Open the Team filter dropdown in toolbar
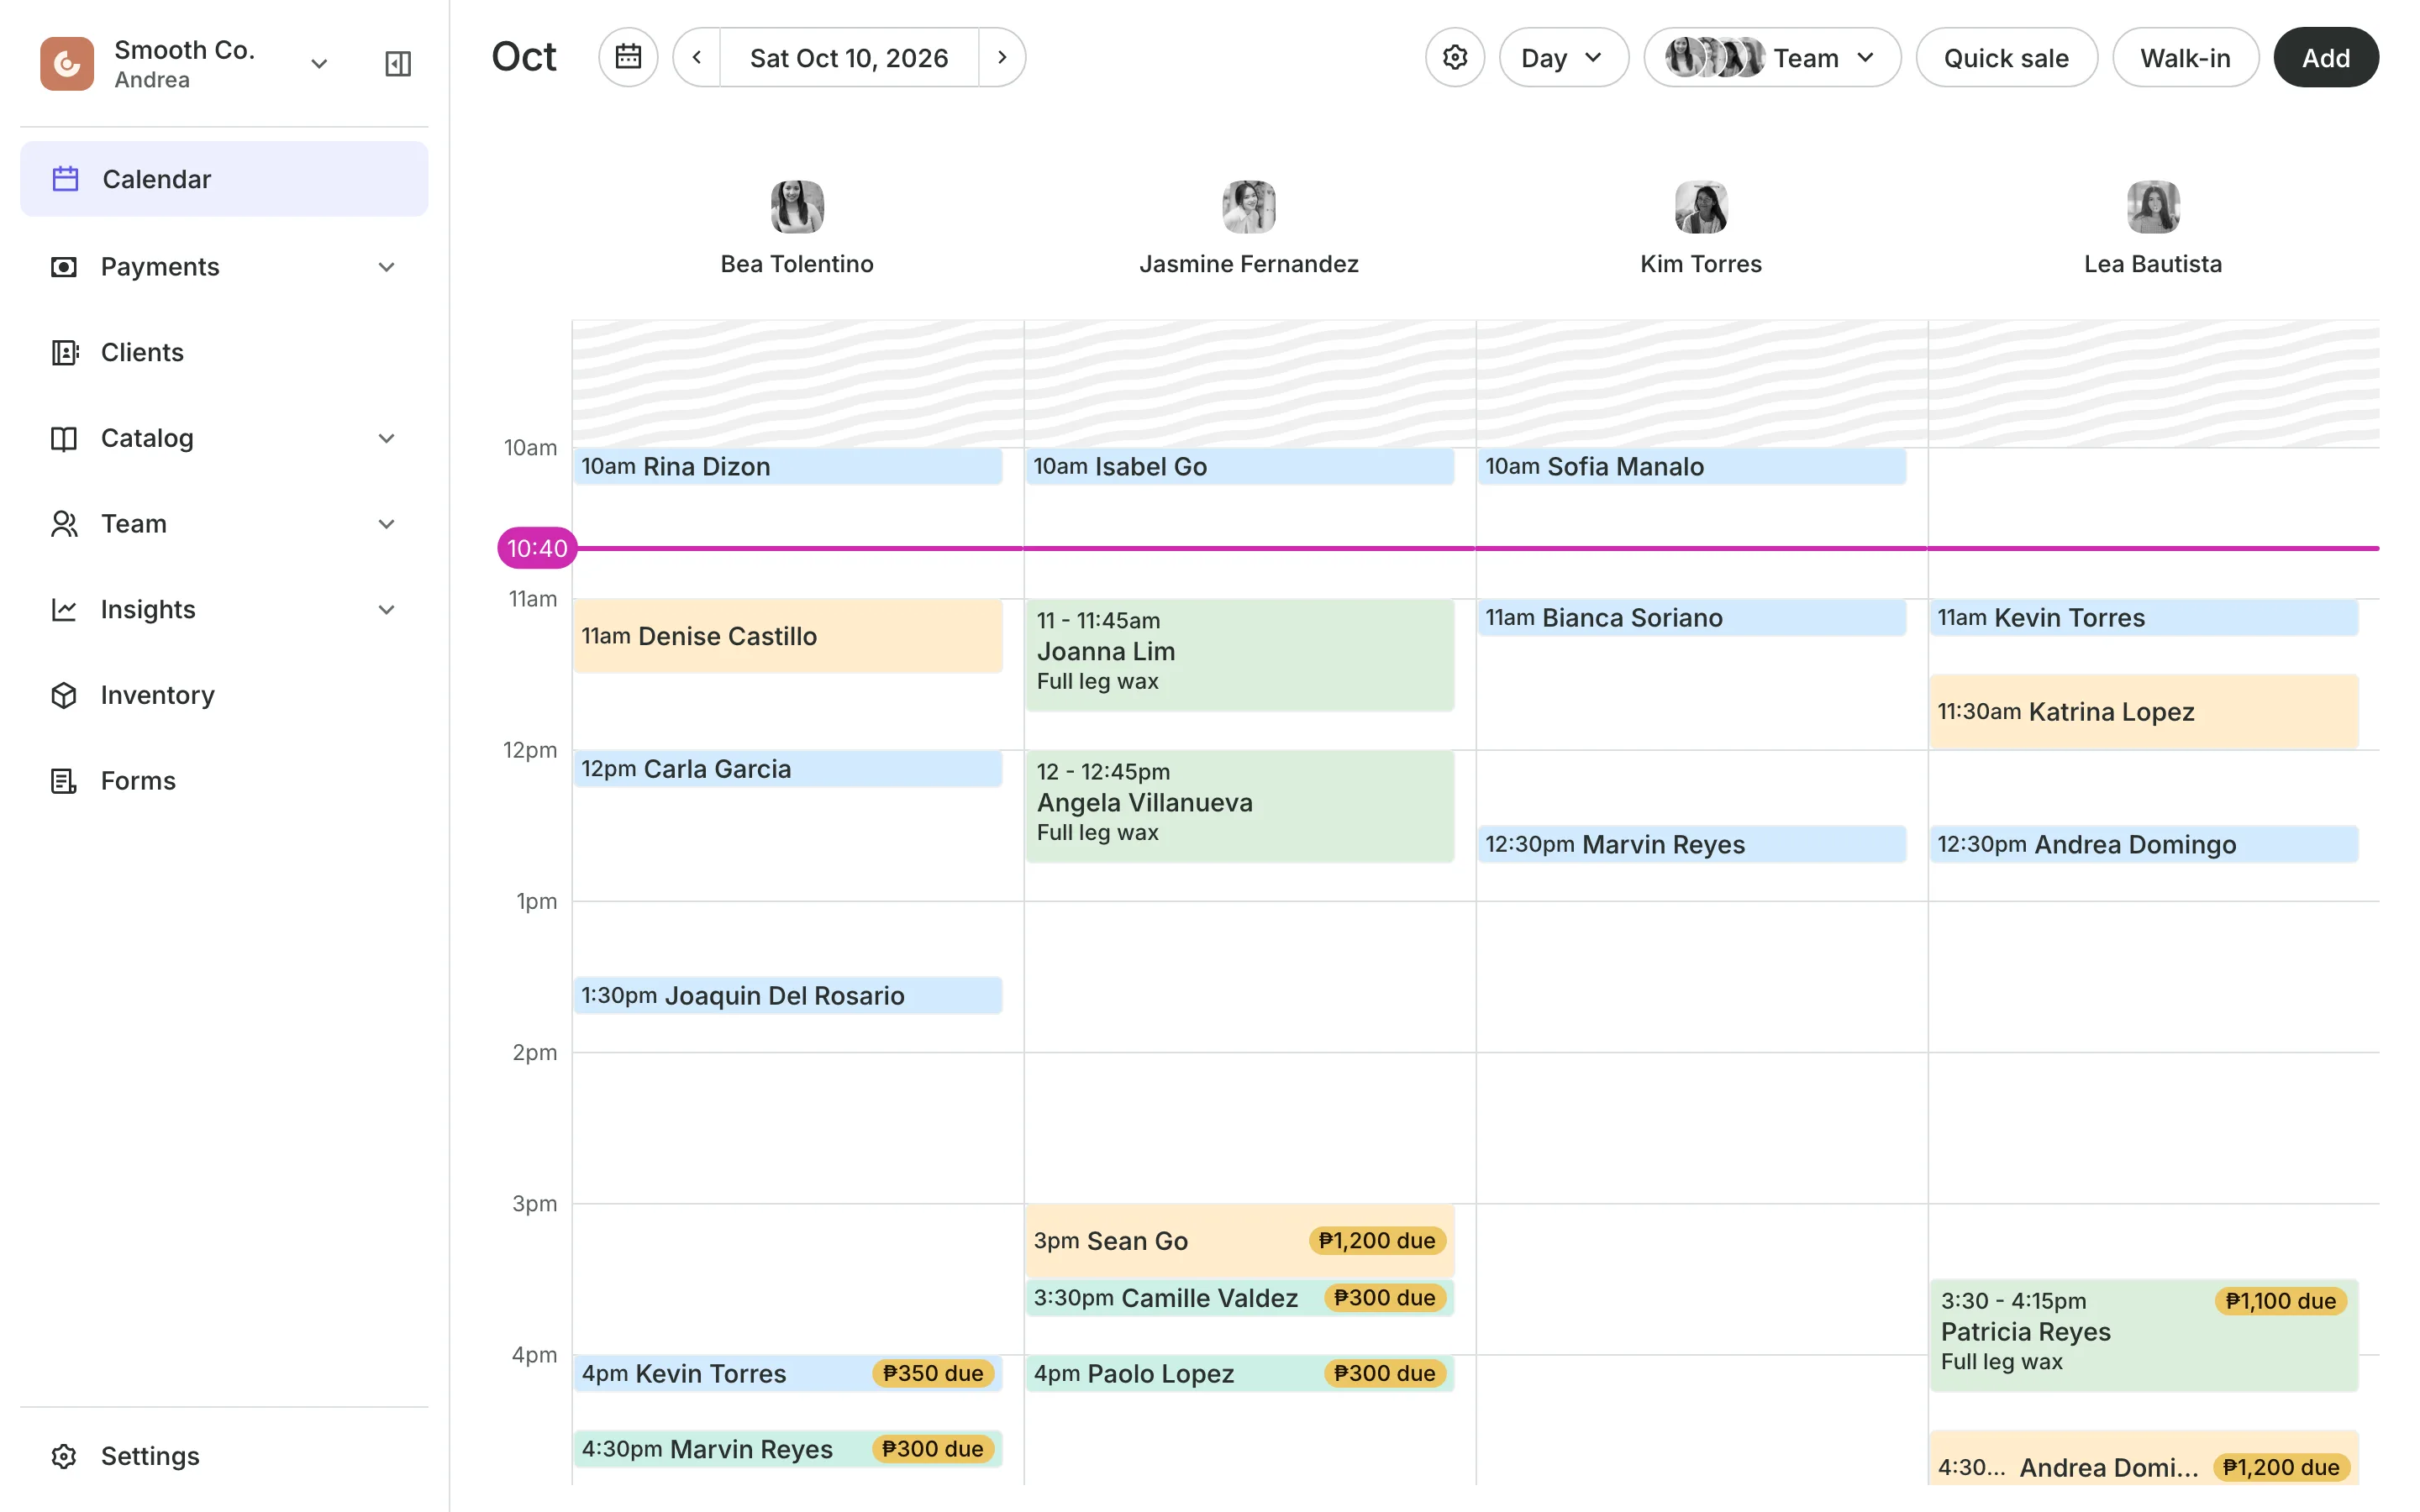Screen dimensions: 2420x1512 pyautogui.click(x=1772, y=58)
